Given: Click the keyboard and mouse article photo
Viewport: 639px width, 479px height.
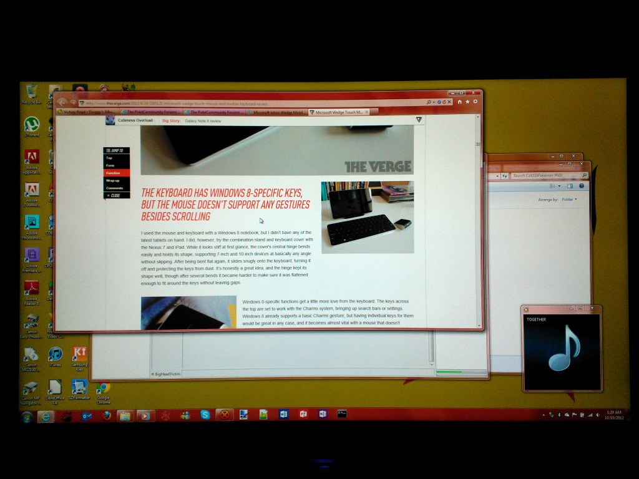Looking at the screenshot, I should point(367,217).
